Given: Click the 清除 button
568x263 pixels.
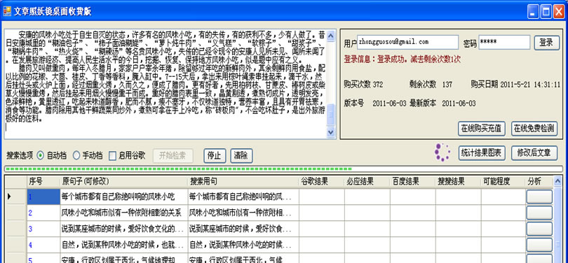Looking at the screenshot, I should tap(241, 156).
